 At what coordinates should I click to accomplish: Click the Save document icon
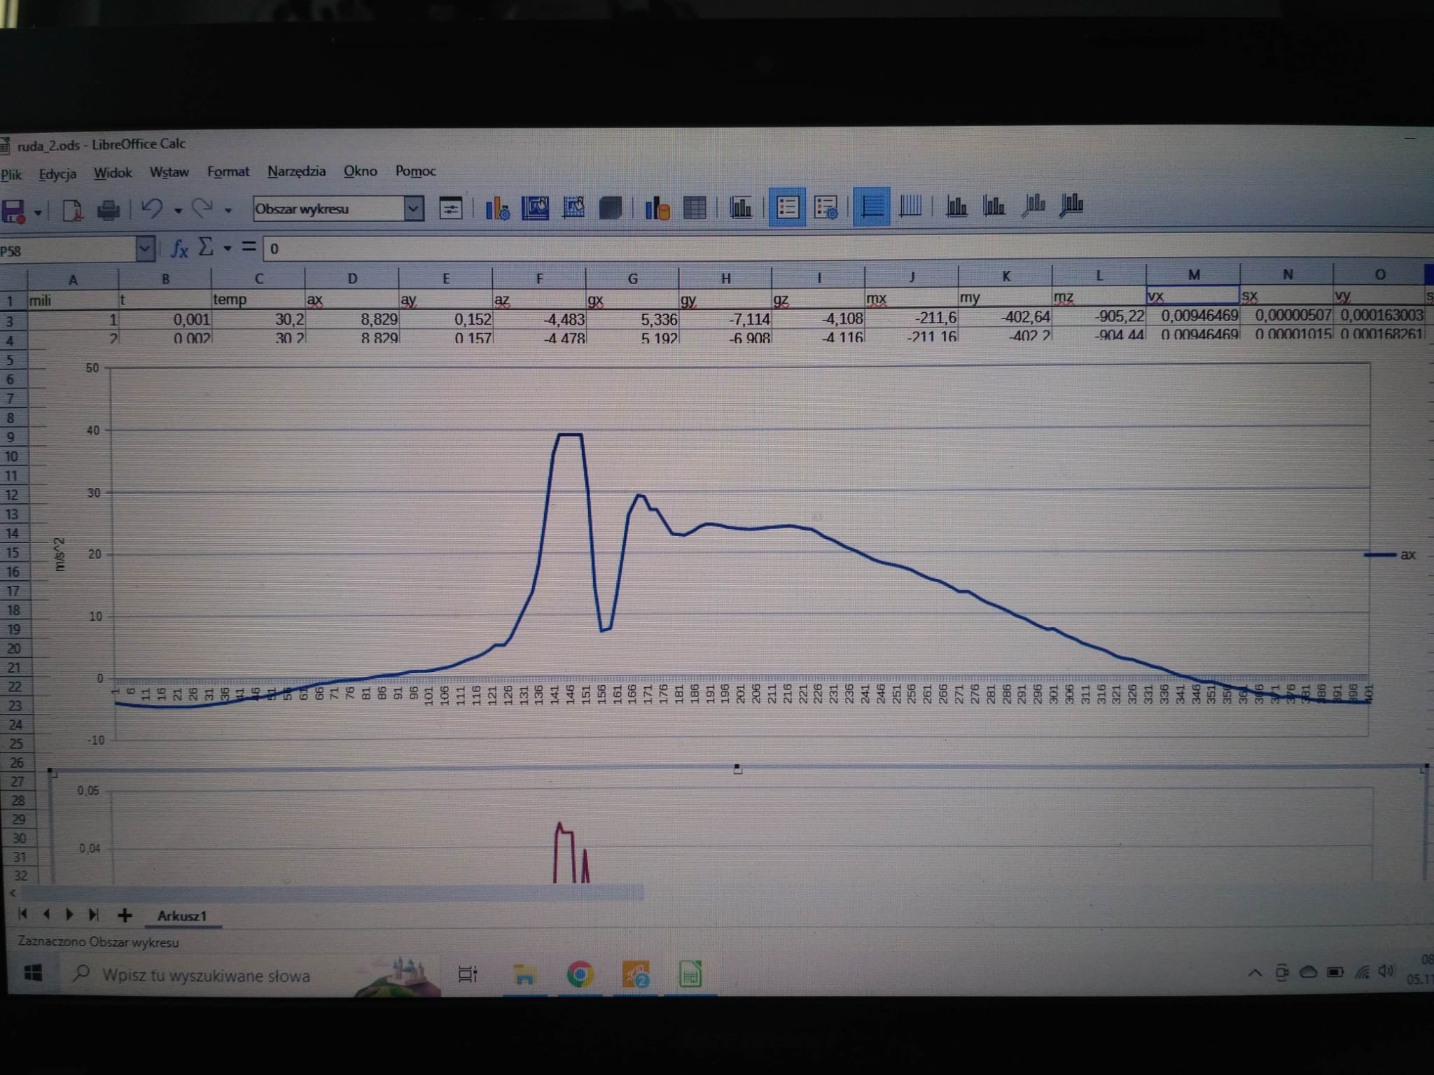[13, 210]
